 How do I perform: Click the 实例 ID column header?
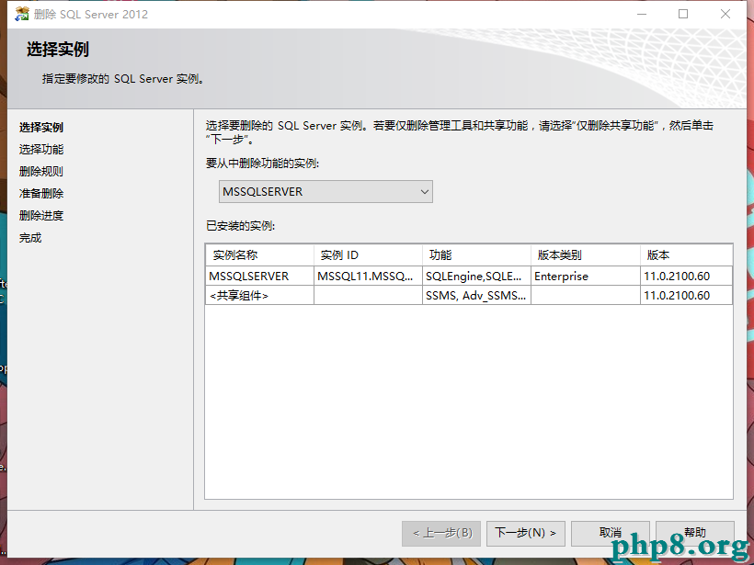(368, 255)
